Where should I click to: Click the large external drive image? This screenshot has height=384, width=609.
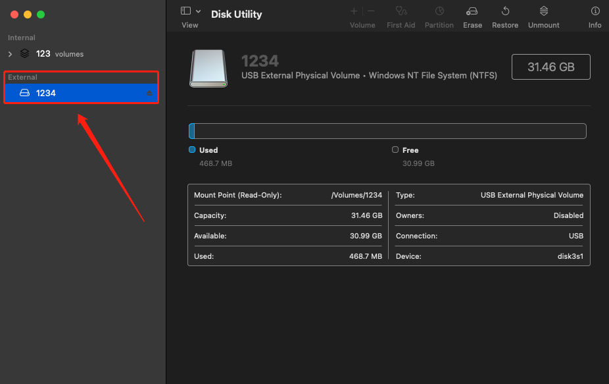pyautogui.click(x=208, y=69)
